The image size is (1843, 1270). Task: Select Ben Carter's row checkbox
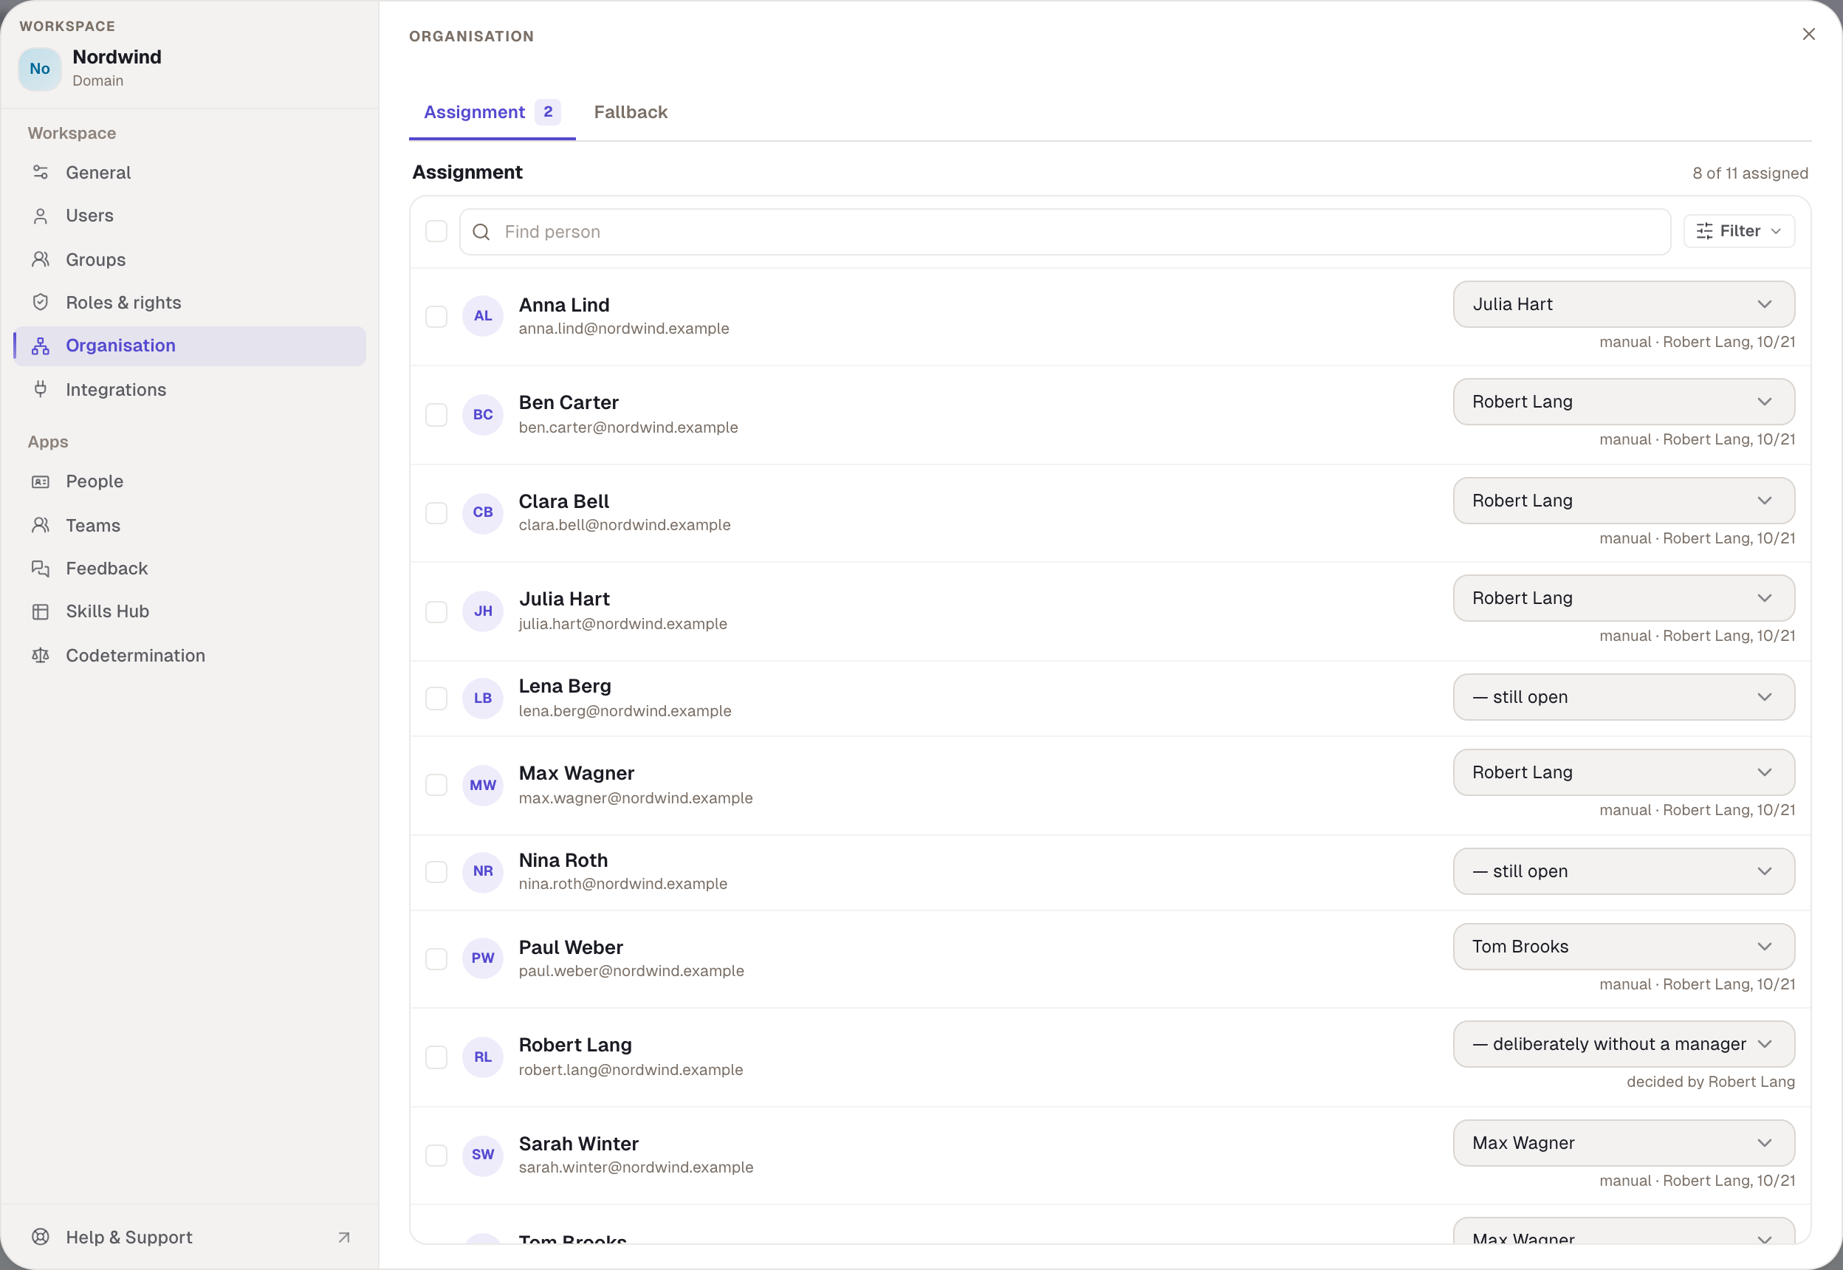click(x=436, y=414)
